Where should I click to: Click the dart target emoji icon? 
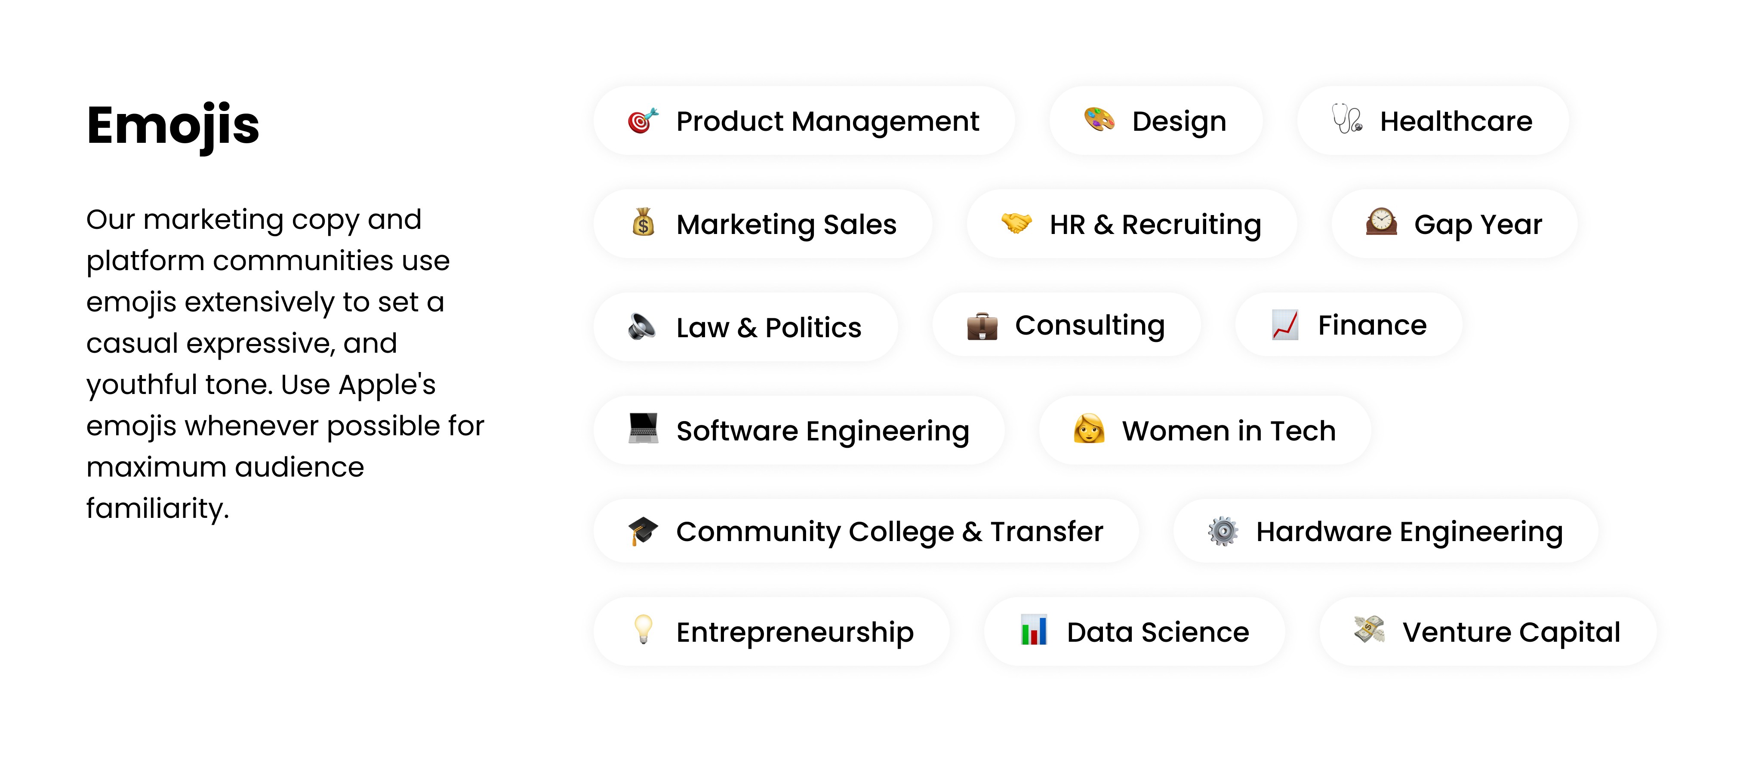click(x=643, y=121)
